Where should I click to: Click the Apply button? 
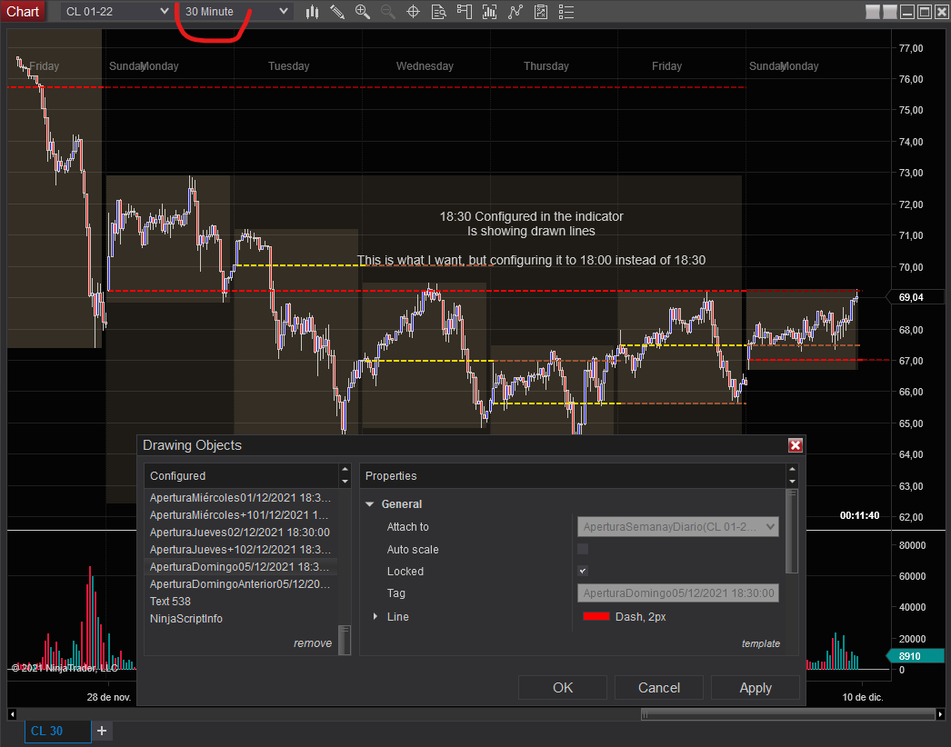coord(756,687)
